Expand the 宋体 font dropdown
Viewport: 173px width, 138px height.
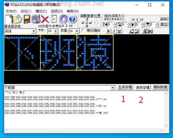(x=34, y=31)
